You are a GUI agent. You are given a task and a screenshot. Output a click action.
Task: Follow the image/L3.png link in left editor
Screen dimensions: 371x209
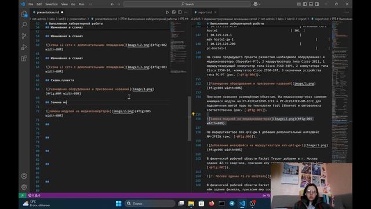[139, 67]
